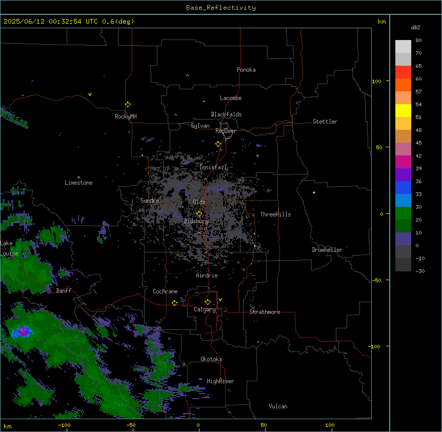The width and height of the screenshot is (442, 432).
Task: Select the asterisk marker east of Innisfail
Action: (257, 155)
